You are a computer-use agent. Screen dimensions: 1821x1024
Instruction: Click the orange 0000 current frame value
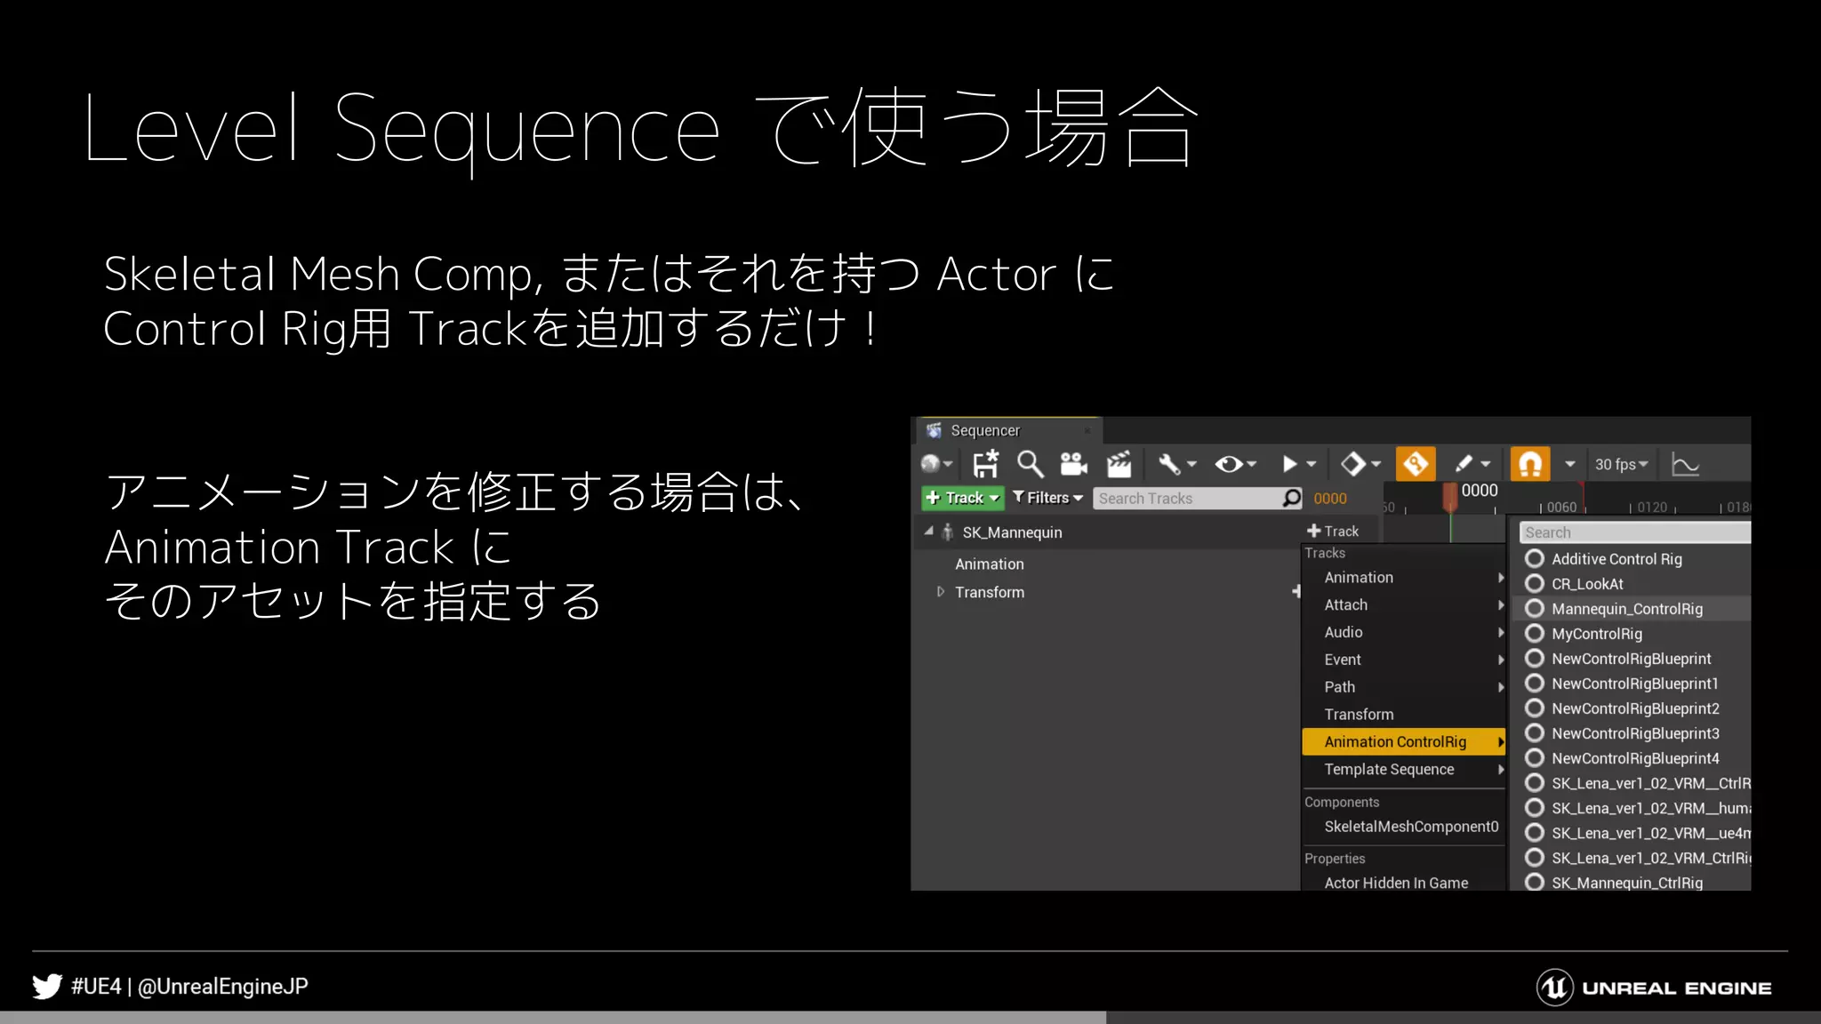(1330, 499)
